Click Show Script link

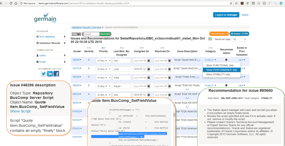tap(20, 111)
